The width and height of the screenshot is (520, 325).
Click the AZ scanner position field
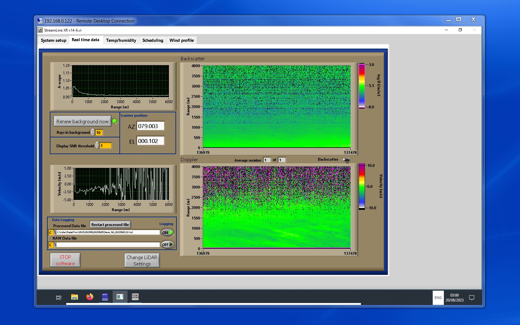pos(150,126)
